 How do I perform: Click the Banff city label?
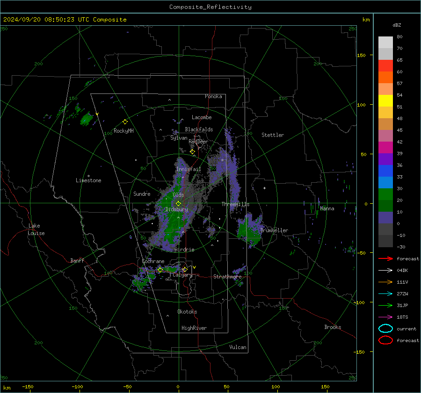click(x=77, y=260)
